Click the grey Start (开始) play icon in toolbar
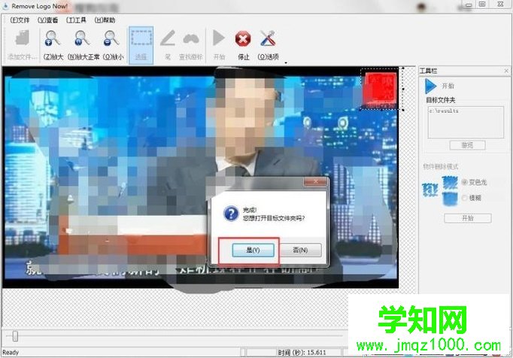 (x=219, y=38)
